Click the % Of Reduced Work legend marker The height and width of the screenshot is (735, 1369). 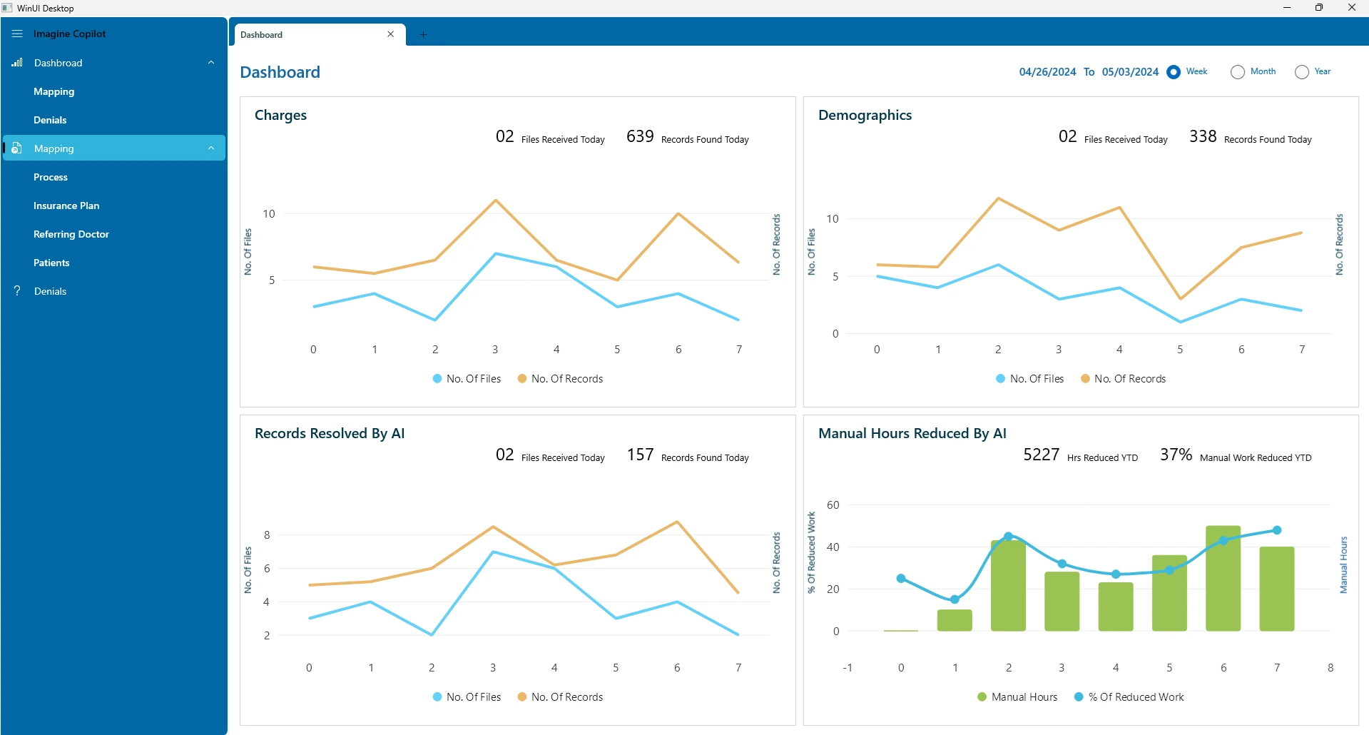point(1079,697)
